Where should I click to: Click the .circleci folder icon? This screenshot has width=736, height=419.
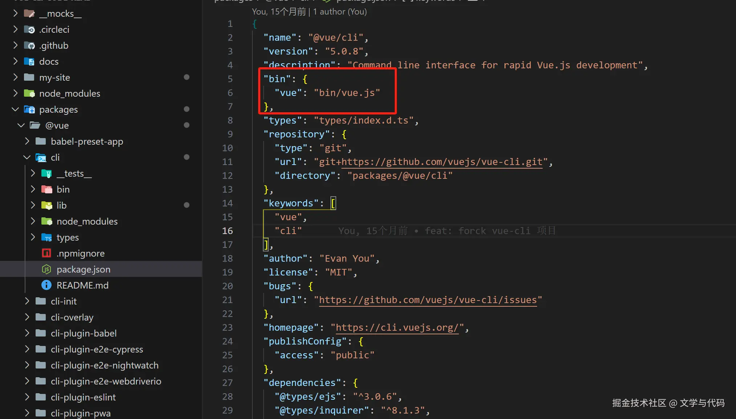point(29,29)
